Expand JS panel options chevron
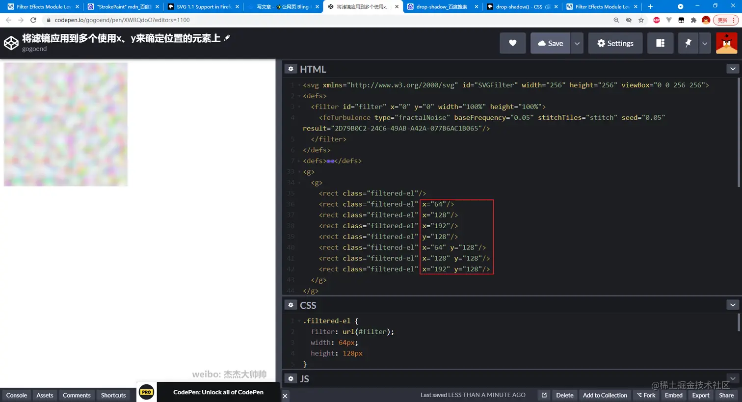The height and width of the screenshot is (402, 742). (x=732, y=378)
